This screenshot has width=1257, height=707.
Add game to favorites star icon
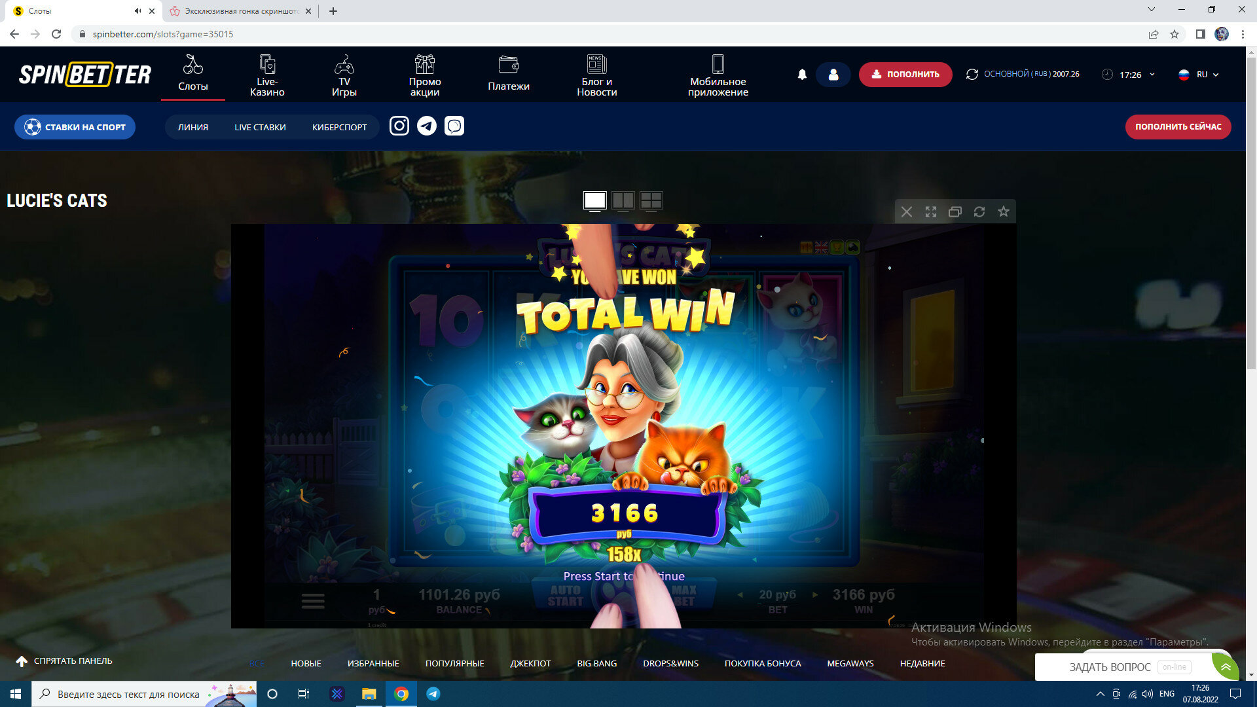pos(1003,211)
